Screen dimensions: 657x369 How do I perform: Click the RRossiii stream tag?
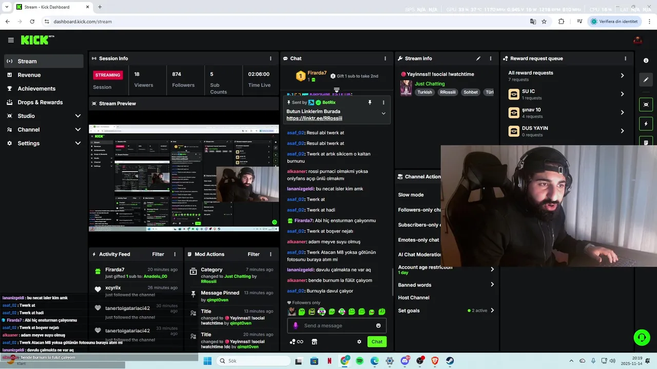click(x=448, y=92)
